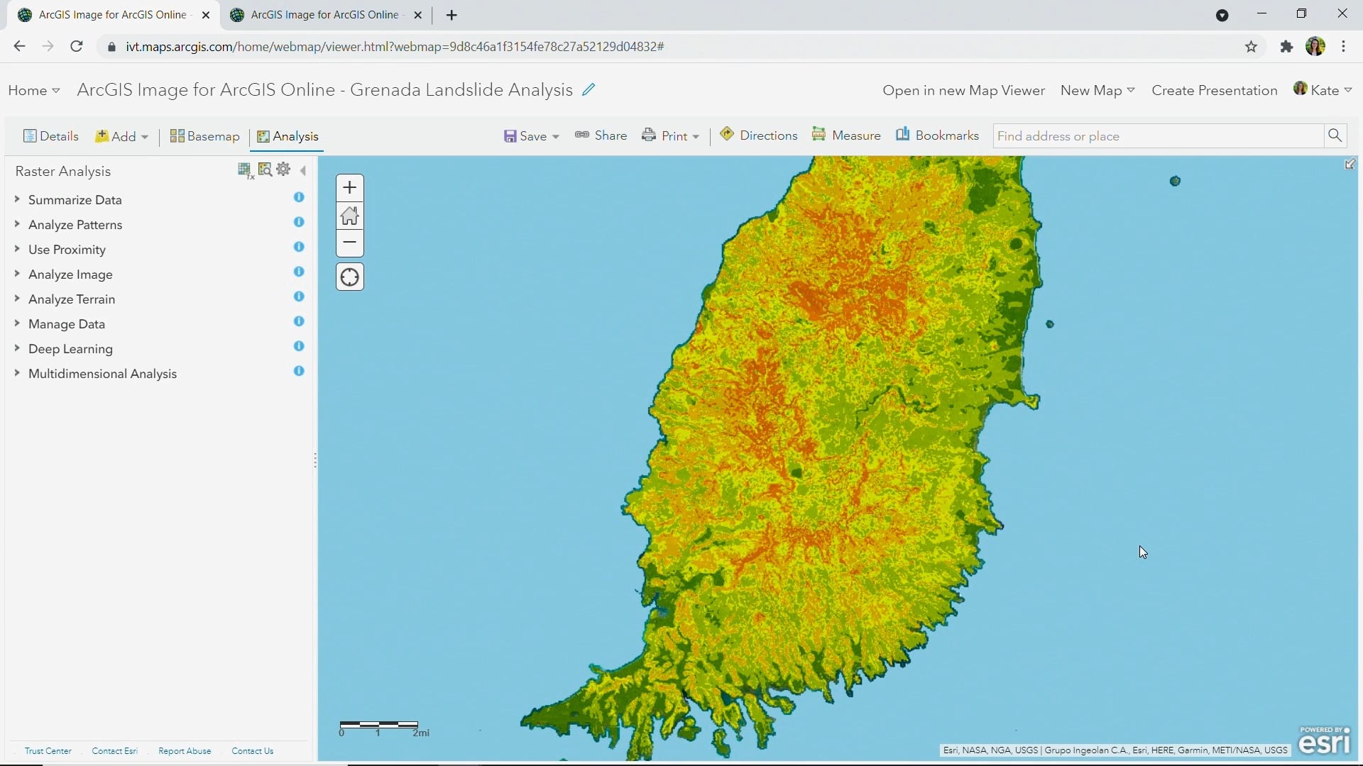The width and height of the screenshot is (1363, 766).
Task: Click Create Presentation
Action: pos(1213,90)
